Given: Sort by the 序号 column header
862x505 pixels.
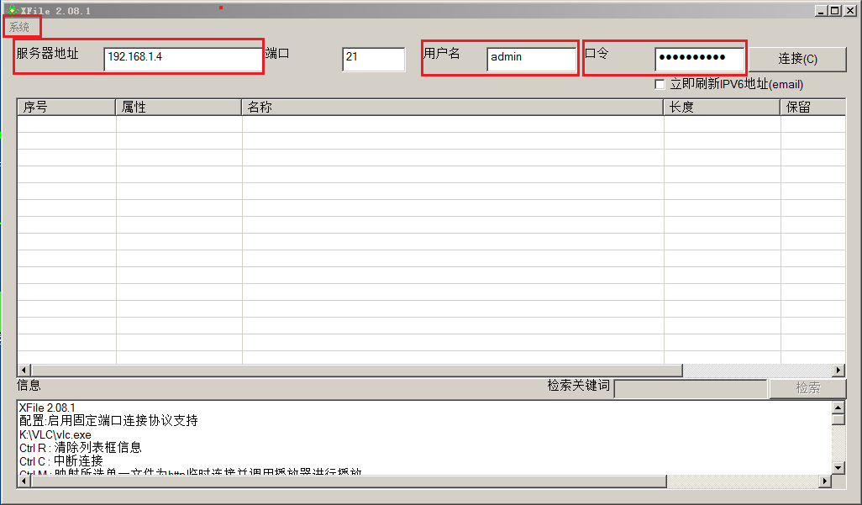Looking at the screenshot, I should (x=66, y=108).
